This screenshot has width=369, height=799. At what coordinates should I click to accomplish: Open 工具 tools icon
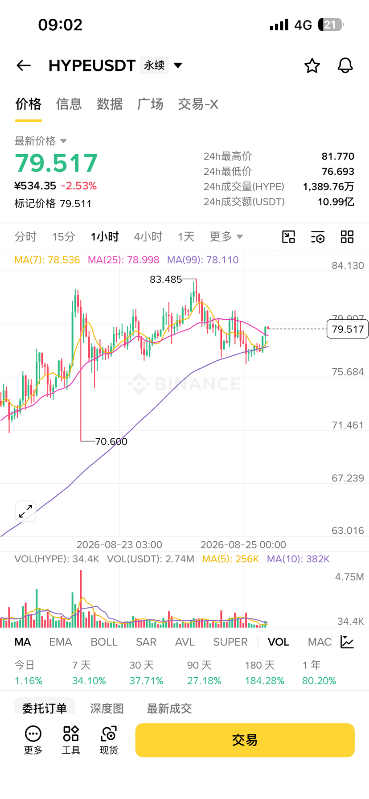click(x=71, y=740)
